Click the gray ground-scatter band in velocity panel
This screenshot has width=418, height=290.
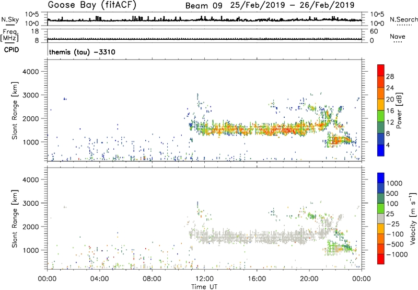[256, 237]
